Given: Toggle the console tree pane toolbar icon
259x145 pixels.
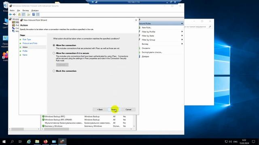Looking at the screenshot, I should pyautogui.click(x=23, y=14).
